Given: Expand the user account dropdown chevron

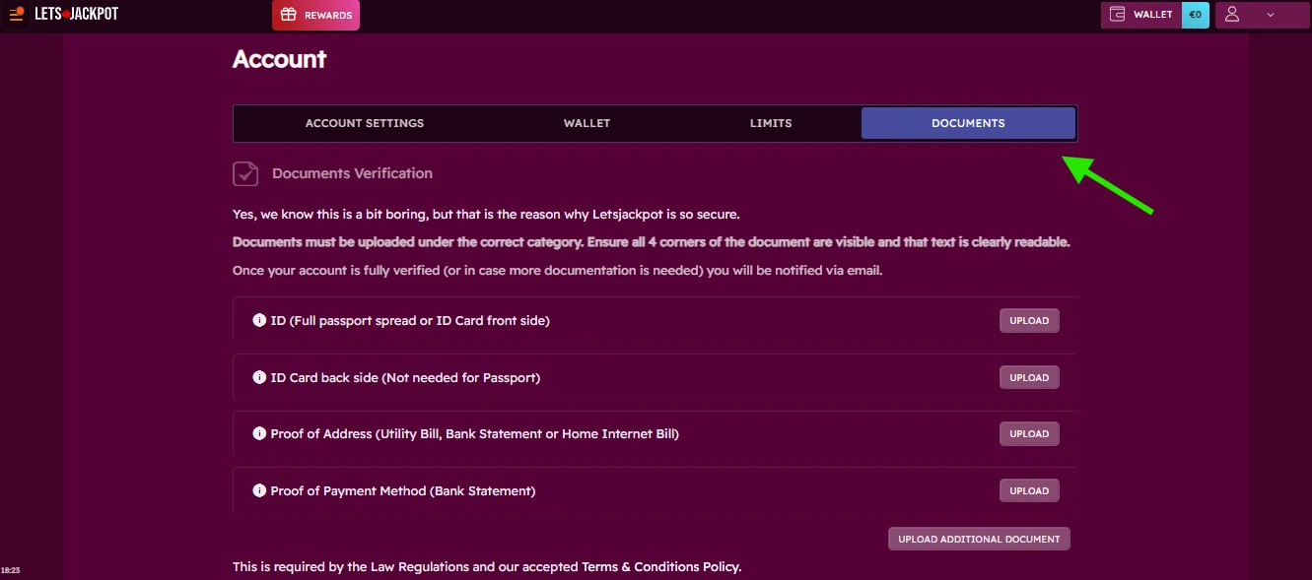Looking at the screenshot, I should point(1270,15).
